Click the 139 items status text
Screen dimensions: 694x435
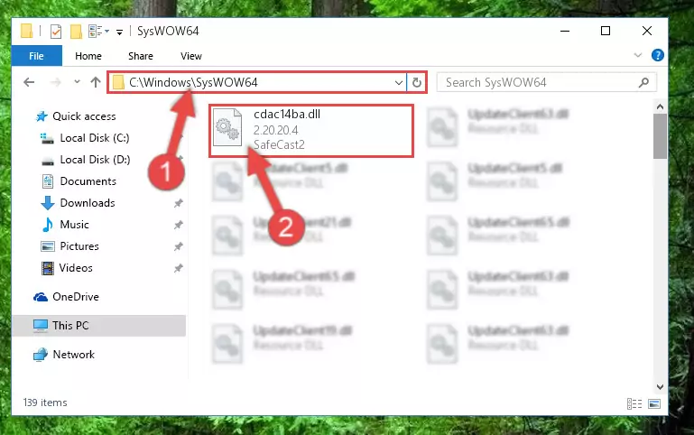point(45,403)
